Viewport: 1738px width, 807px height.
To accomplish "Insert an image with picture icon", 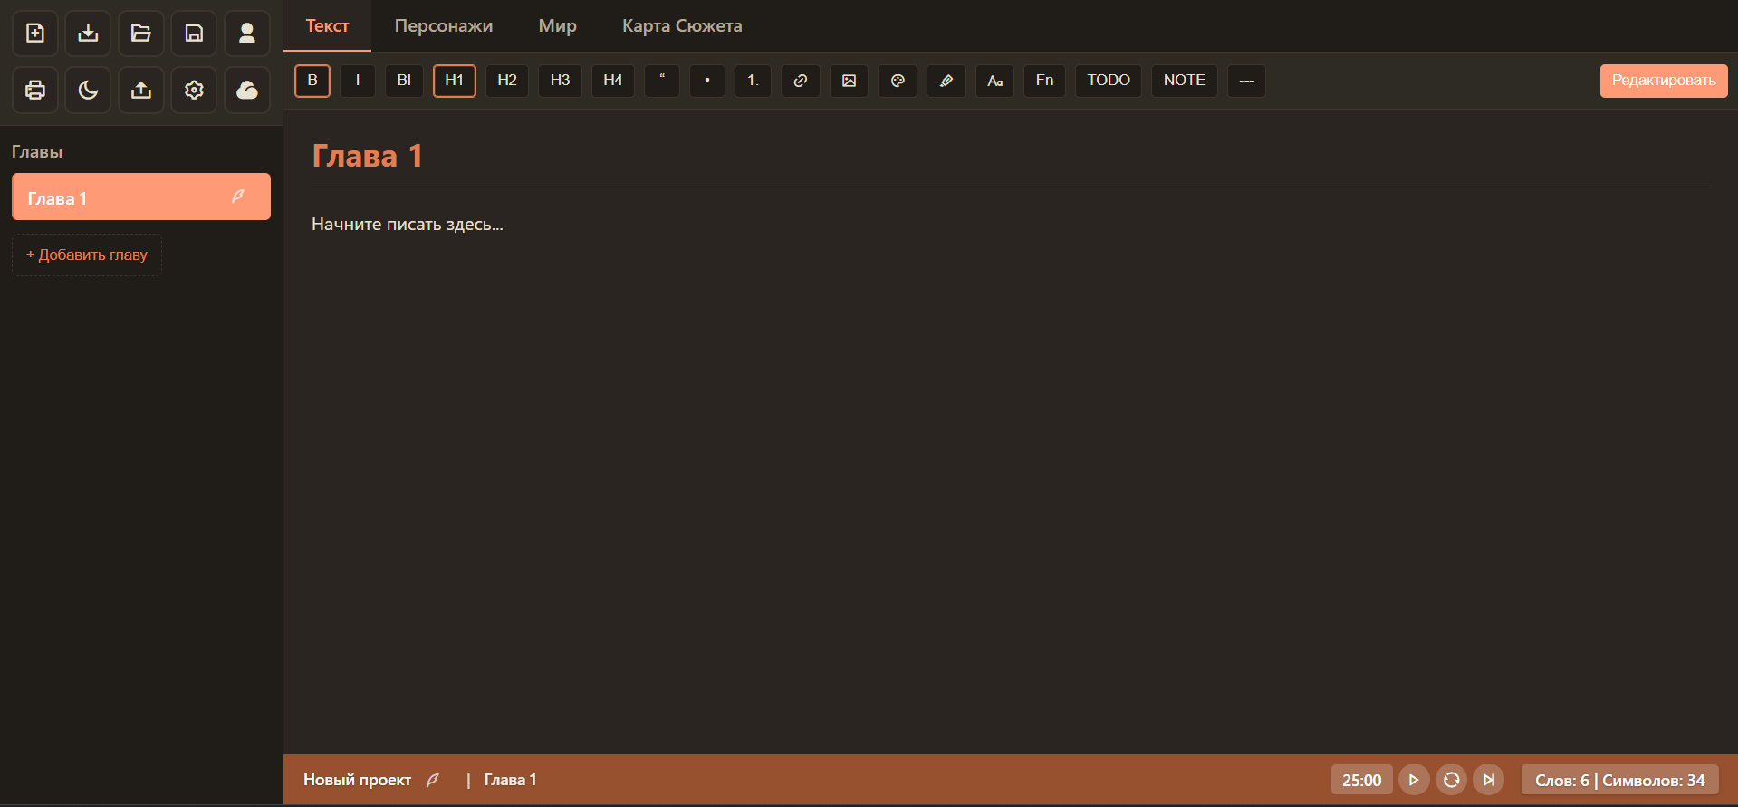I will (x=850, y=81).
